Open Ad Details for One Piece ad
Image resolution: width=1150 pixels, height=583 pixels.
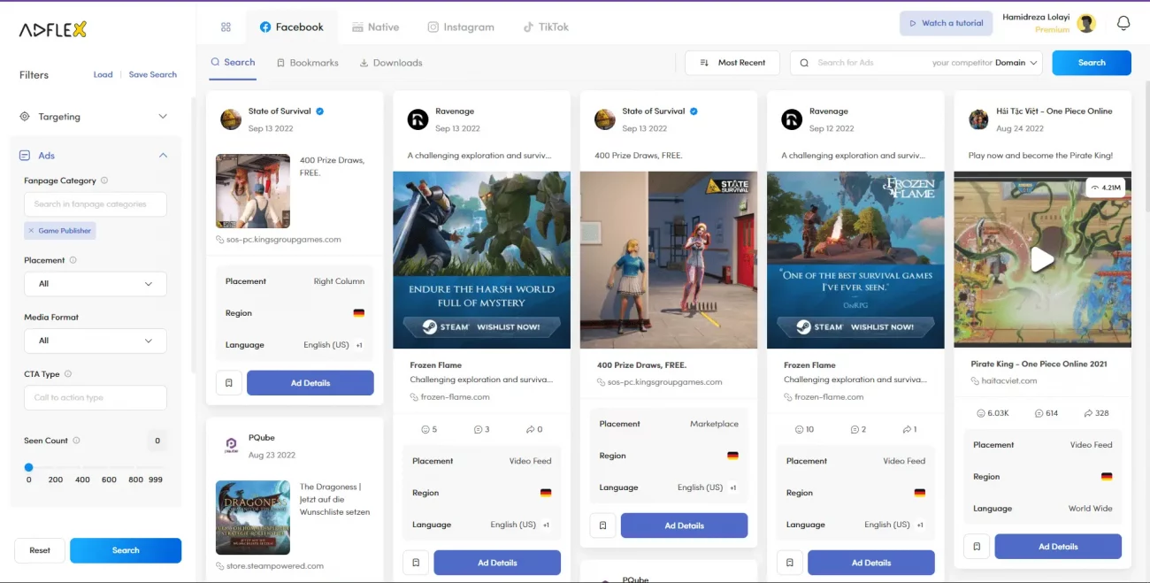(1058, 547)
